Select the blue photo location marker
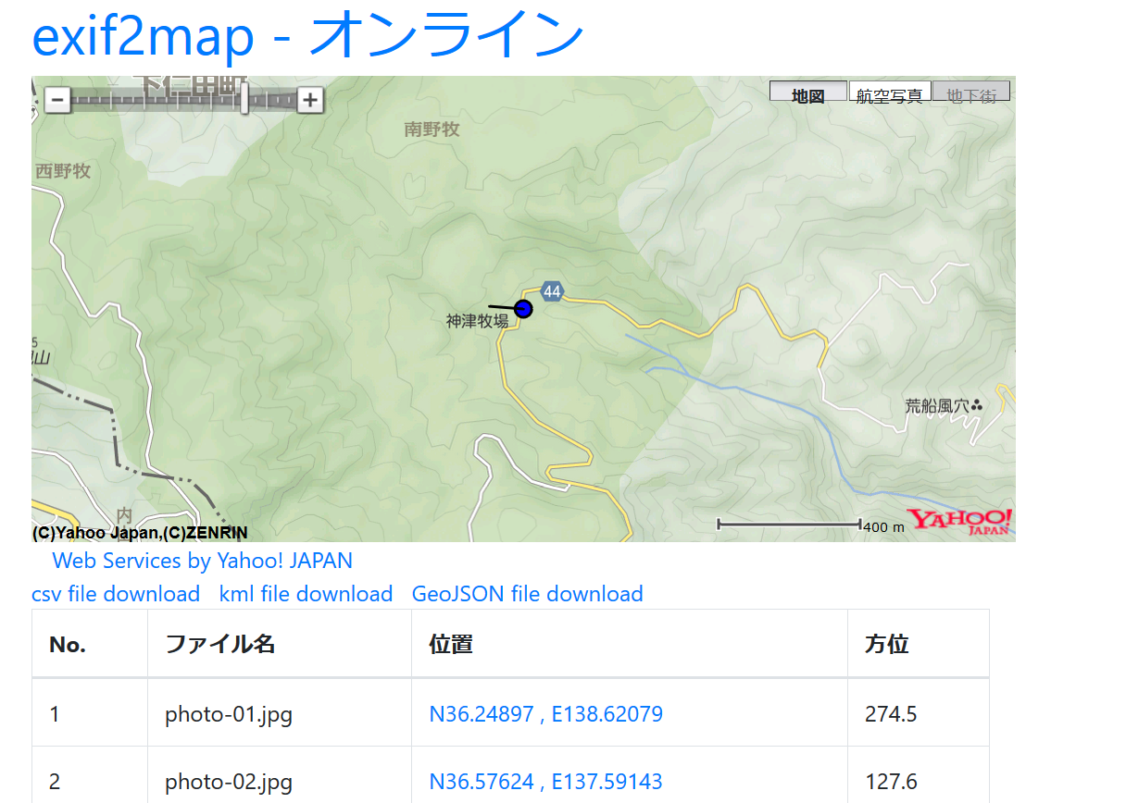The image size is (1126, 803). click(x=524, y=309)
